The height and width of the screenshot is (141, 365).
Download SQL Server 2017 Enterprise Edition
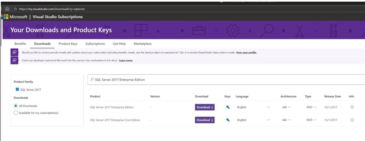(205, 107)
